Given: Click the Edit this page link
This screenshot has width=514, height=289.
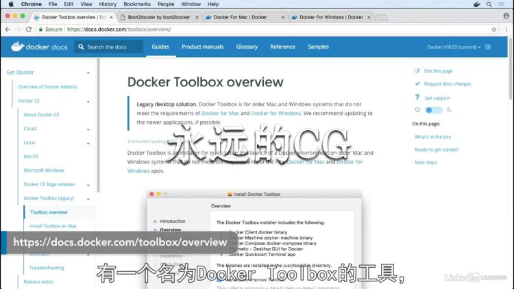Looking at the screenshot, I should coord(439,71).
